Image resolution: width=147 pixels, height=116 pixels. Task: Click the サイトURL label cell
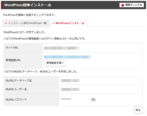pyautogui.click(x=23, y=48)
